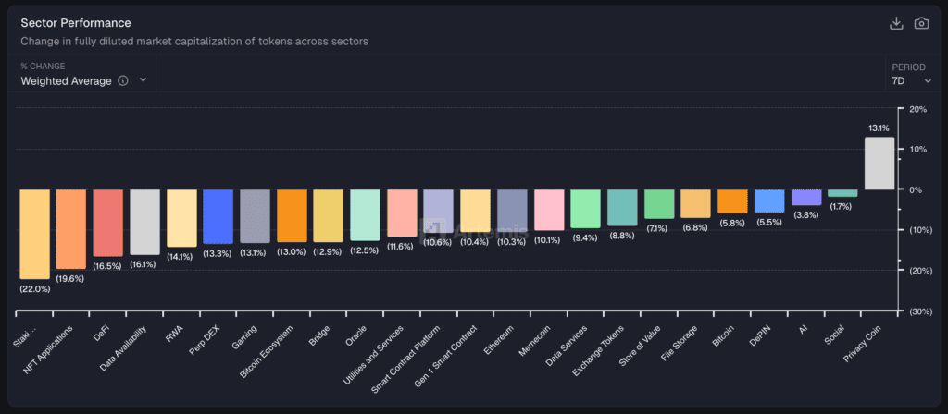
Task: Click the File Storage tan bar
Action: point(696,203)
